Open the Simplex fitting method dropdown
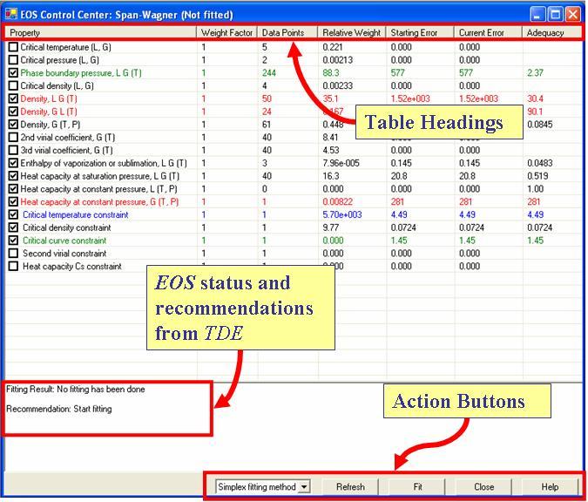Image resolution: width=588 pixels, height=502 pixels. pyautogui.click(x=303, y=487)
